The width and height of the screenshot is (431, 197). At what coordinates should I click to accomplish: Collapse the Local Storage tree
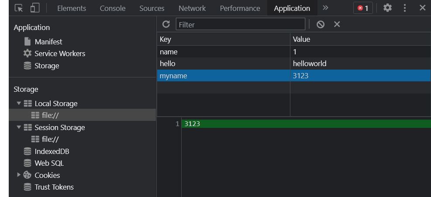click(x=19, y=104)
